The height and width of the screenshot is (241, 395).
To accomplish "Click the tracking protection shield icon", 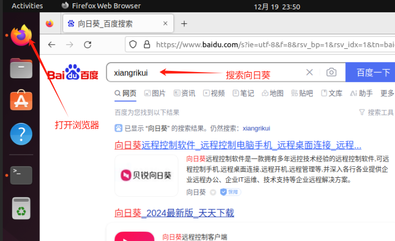I will (x=133, y=44).
